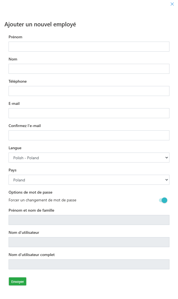Viewport: 178px width, 299px height.
Task: Select the Nom d'utilisateur complet field
Action: [x=89, y=264]
